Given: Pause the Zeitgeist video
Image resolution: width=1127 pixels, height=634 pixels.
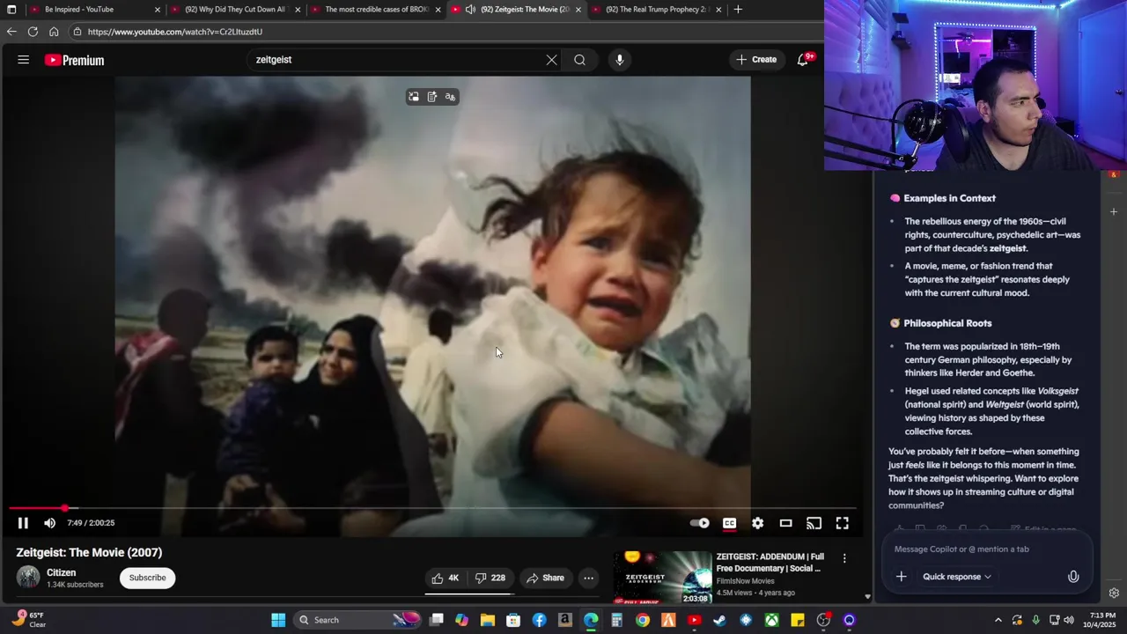Looking at the screenshot, I should [x=23, y=523].
